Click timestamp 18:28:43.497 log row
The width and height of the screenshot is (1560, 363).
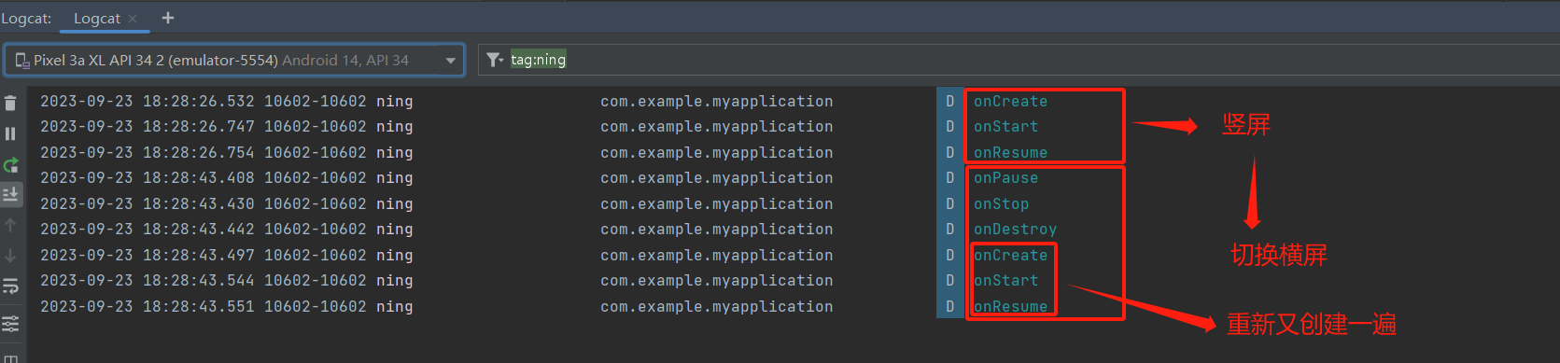pyautogui.click(x=147, y=255)
